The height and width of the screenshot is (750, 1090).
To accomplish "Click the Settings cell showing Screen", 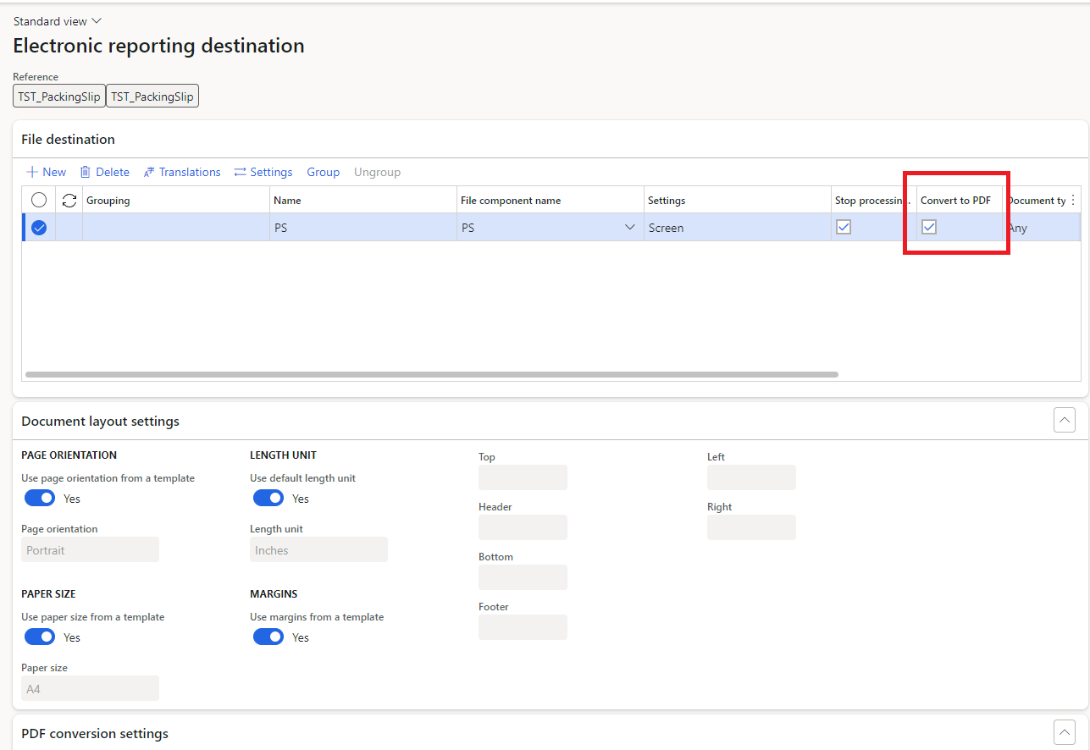I will (x=737, y=227).
